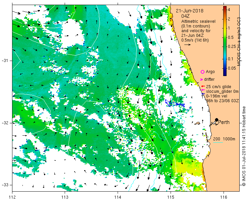Click the '21-Jun-2018' date label
This screenshot has height=201, width=248.
coord(190,11)
